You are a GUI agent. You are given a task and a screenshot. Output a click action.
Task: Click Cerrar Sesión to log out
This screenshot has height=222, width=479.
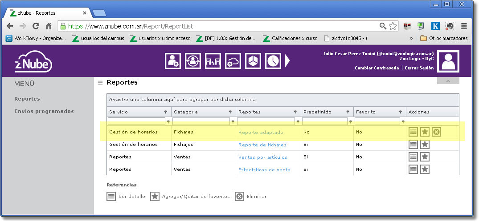[419, 68]
